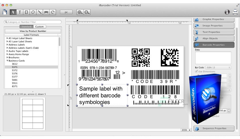
Task: Select the ellipse shape tool
Action: (x=33, y=12)
